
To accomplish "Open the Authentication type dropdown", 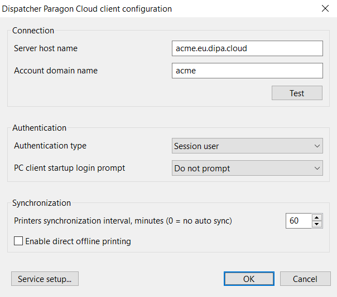I will click(247, 146).
